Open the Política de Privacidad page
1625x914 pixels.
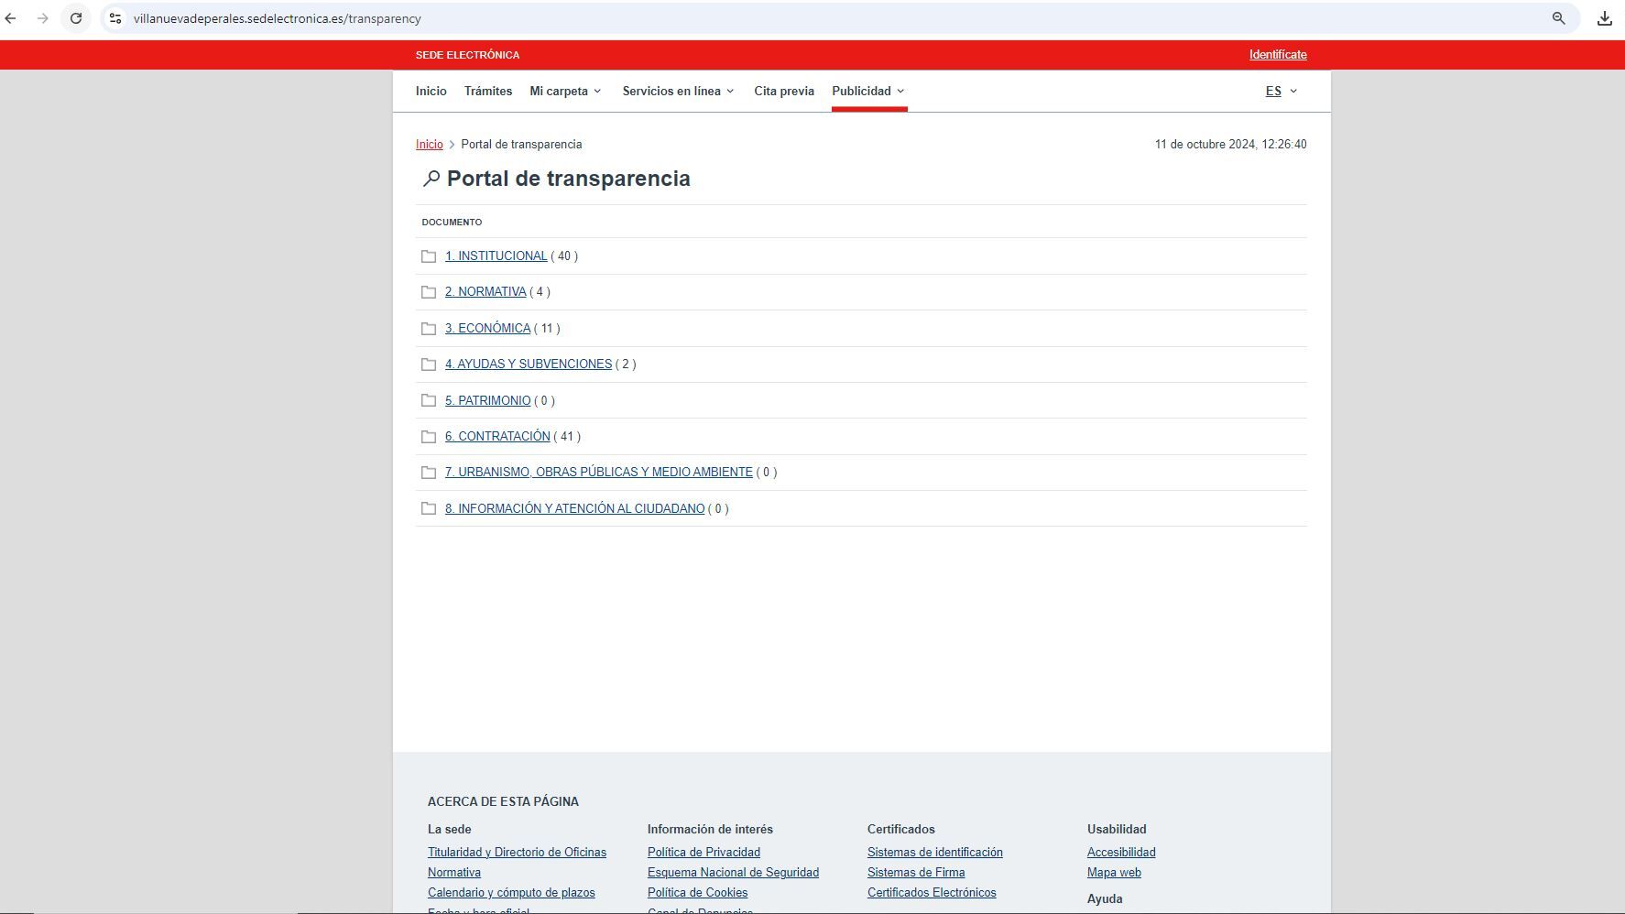[x=703, y=853]
